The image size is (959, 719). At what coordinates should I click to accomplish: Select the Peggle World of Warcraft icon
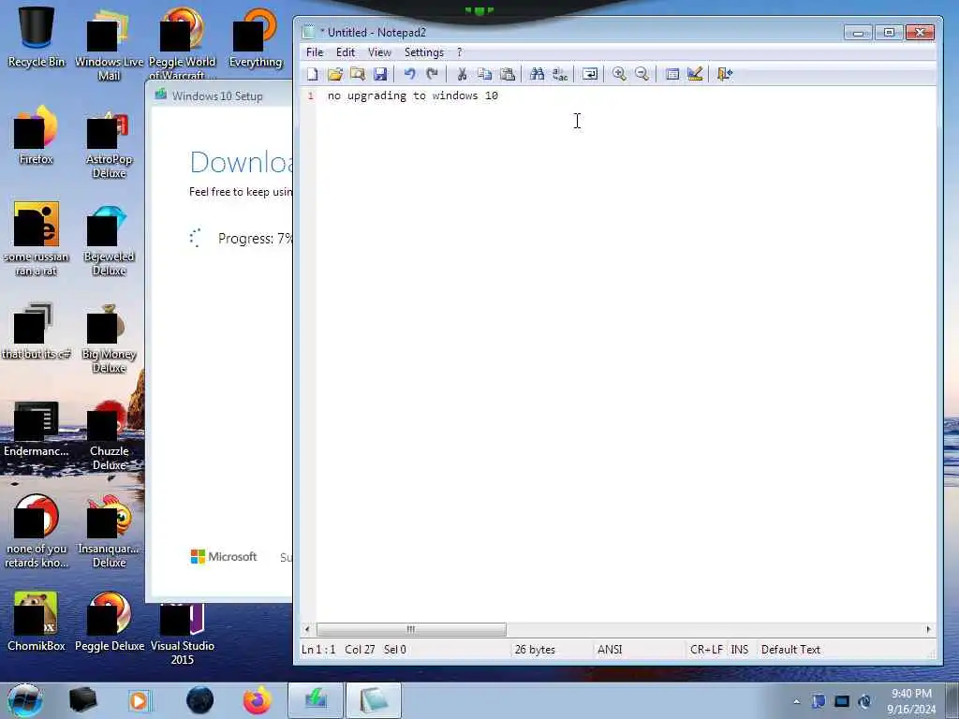(x=183, y=44)
